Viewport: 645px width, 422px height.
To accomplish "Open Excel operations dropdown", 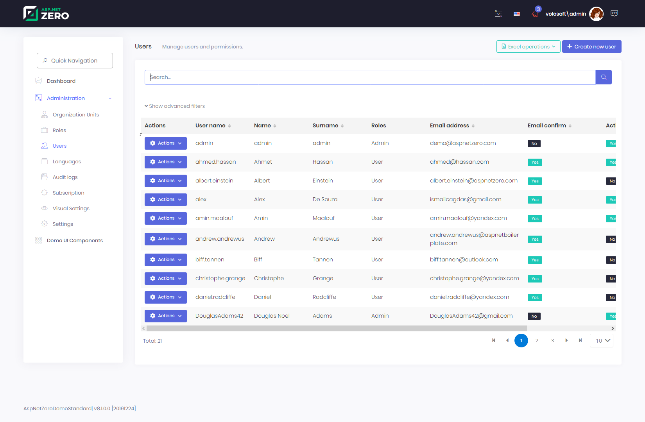I will [x=529, y=46].
